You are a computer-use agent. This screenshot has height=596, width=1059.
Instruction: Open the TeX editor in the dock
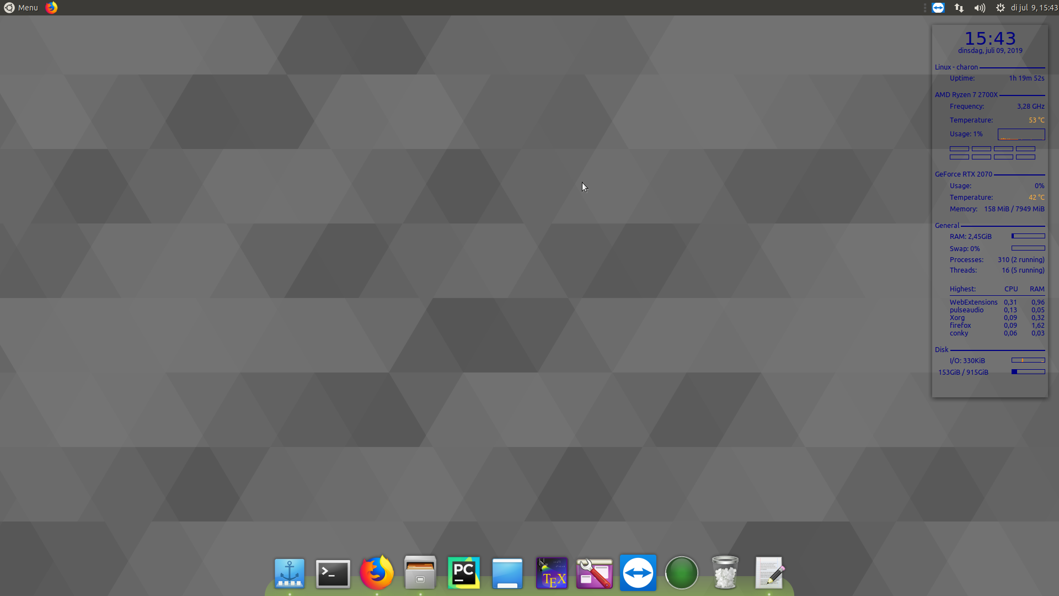[x=552, y=573]
